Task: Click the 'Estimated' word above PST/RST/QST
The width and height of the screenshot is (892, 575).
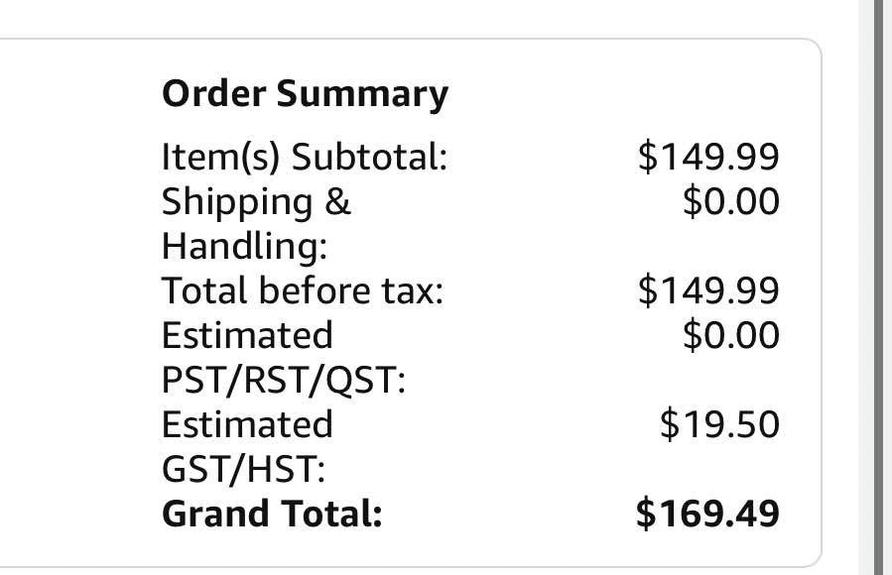Action: (247, 335)
